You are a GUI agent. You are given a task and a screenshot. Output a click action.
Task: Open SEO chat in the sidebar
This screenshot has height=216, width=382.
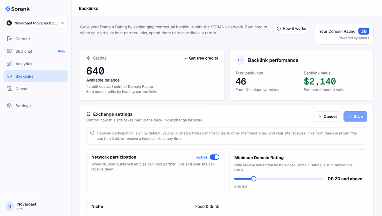click(x=36, y=51)
